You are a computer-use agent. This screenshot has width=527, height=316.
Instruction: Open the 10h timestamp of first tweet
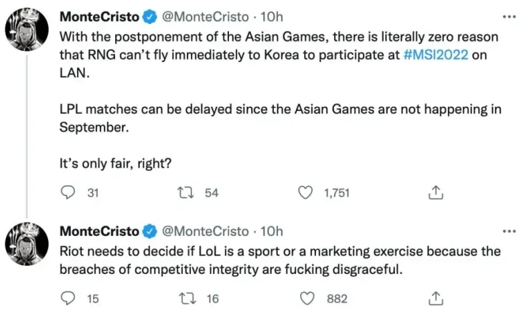pyautogui.click(x=271, y=15)
